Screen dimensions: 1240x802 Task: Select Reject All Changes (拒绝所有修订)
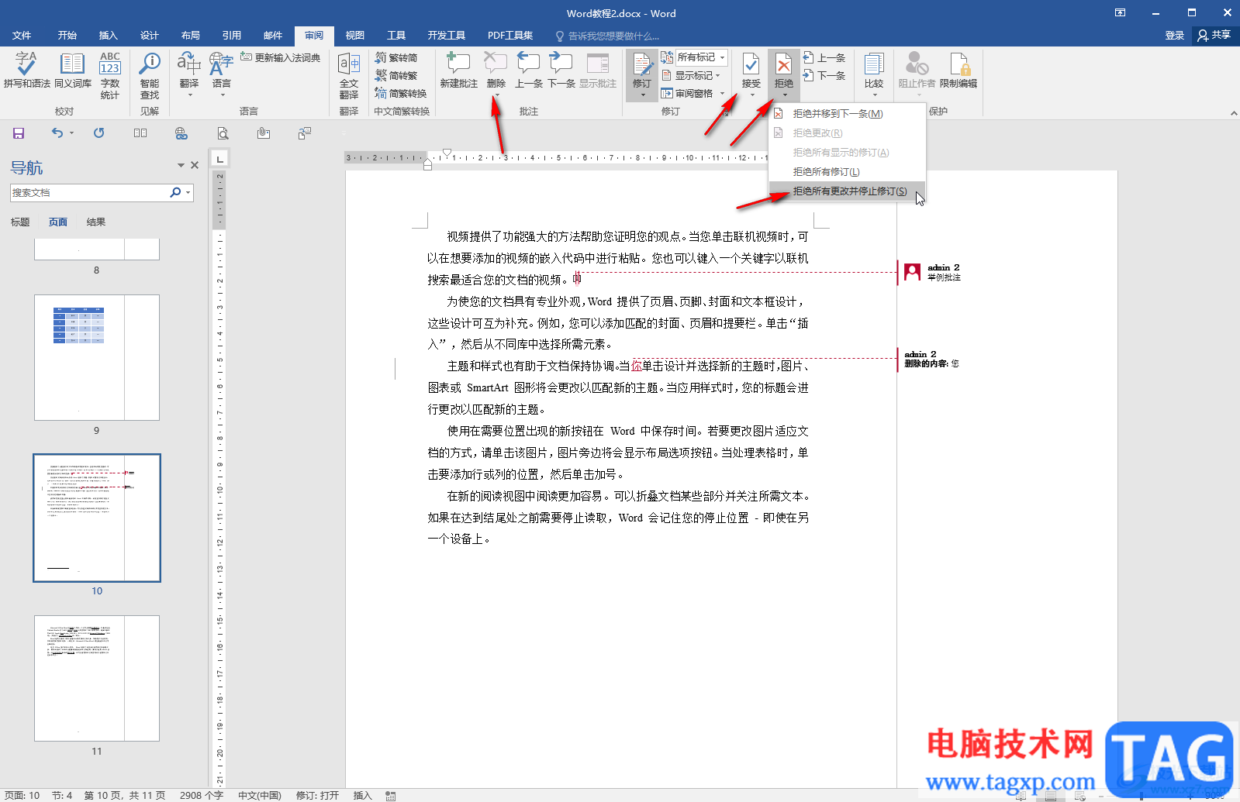(847, 172)
